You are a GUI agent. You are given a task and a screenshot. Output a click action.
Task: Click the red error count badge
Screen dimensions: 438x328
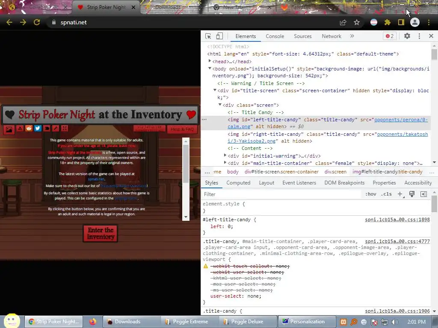[389, 36]
